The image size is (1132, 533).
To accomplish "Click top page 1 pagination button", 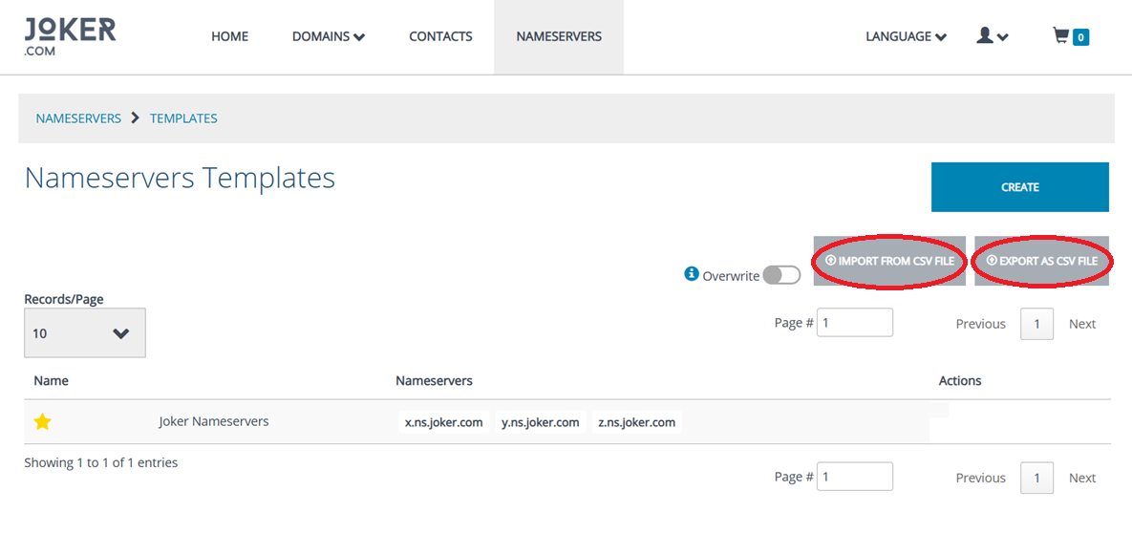I will pos(1036,324).
